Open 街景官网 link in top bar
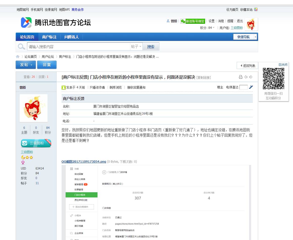Screen dimensions: 293x240 pos(51,10)
